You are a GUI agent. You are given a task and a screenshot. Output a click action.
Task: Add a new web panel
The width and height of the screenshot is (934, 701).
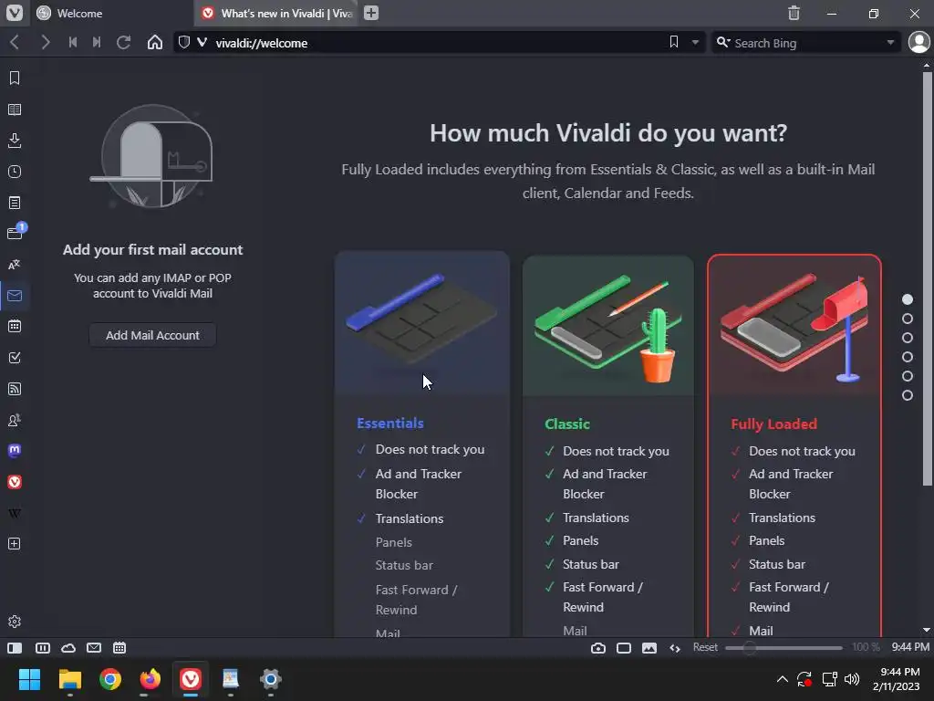coord(15,544)
